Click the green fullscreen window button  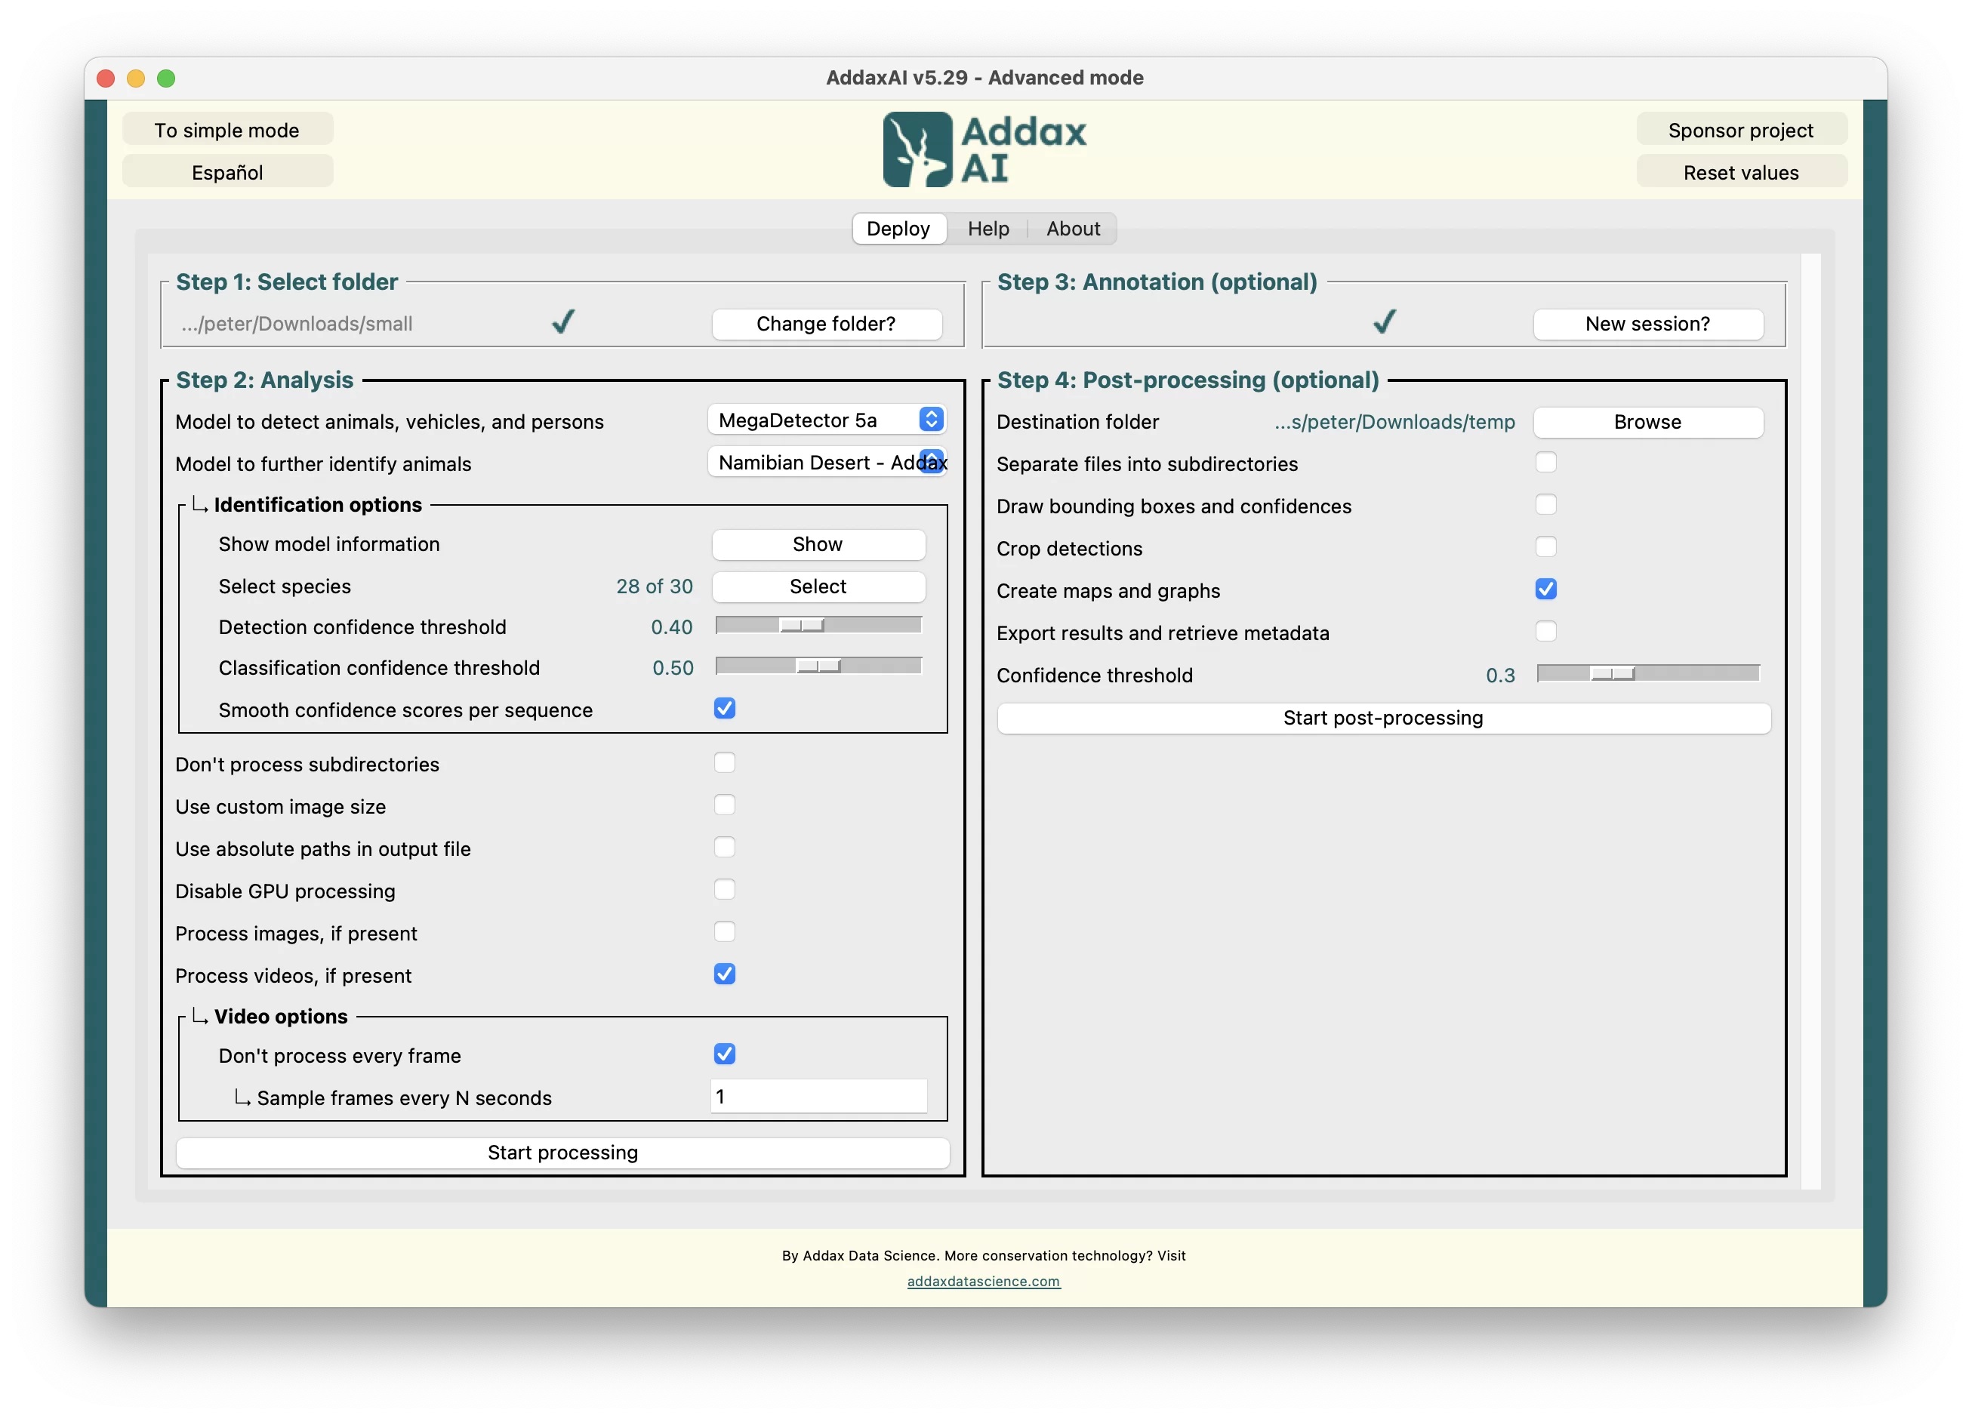click(x=166, y=78)
